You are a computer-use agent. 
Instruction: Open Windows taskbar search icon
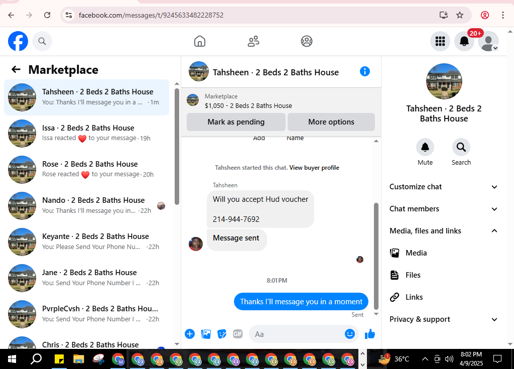(x=36, y=359)
